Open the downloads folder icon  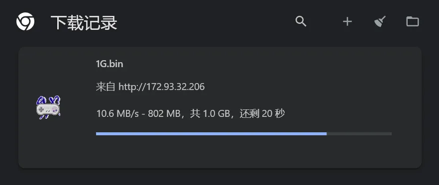click(x=413, y=21)
